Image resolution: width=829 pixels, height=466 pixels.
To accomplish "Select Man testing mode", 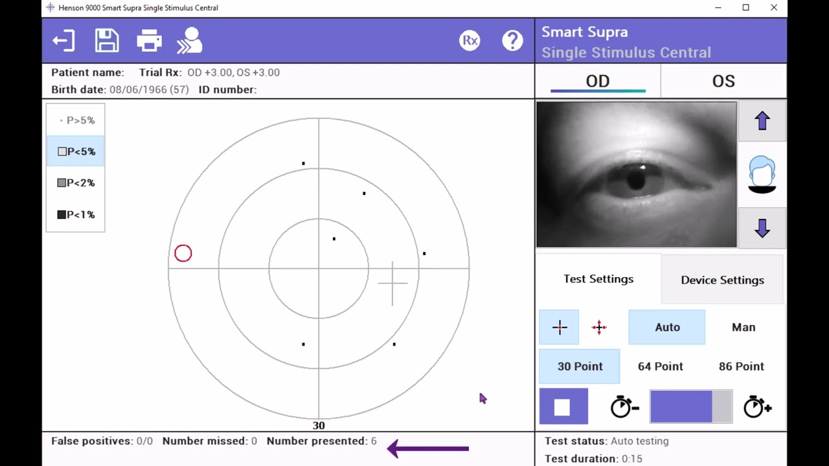I will pos(744,327).
